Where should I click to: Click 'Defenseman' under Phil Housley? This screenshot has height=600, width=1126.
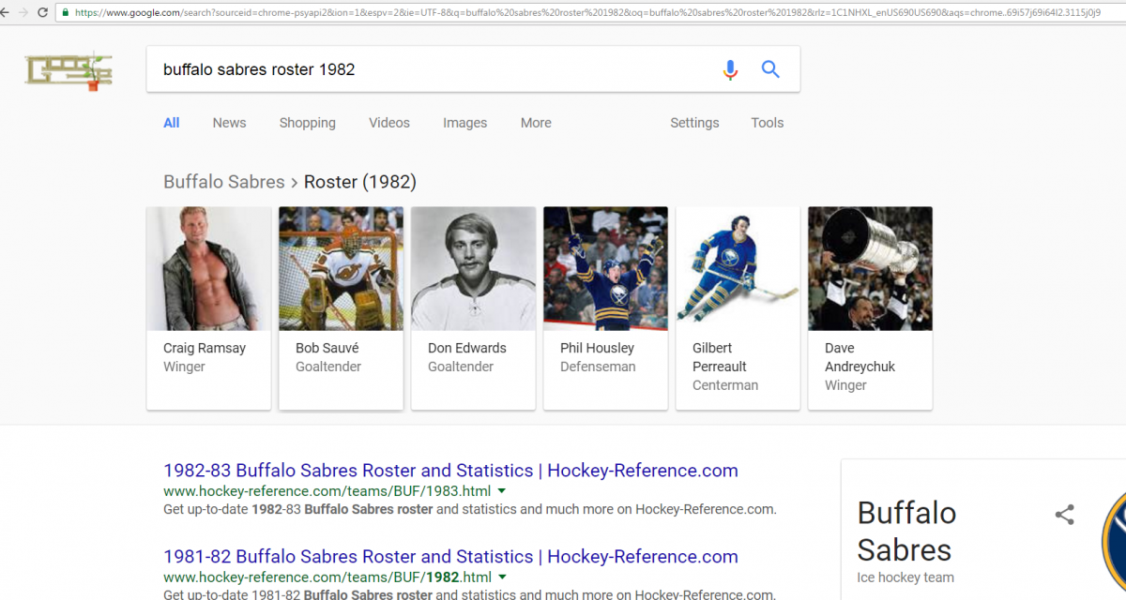coord(598,367)
